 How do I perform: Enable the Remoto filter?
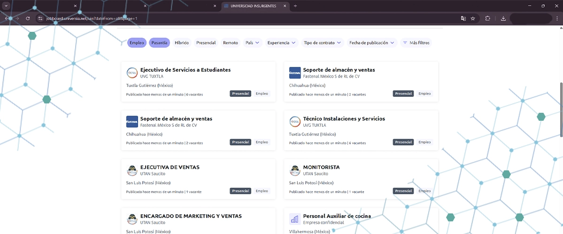coord(230,43)
